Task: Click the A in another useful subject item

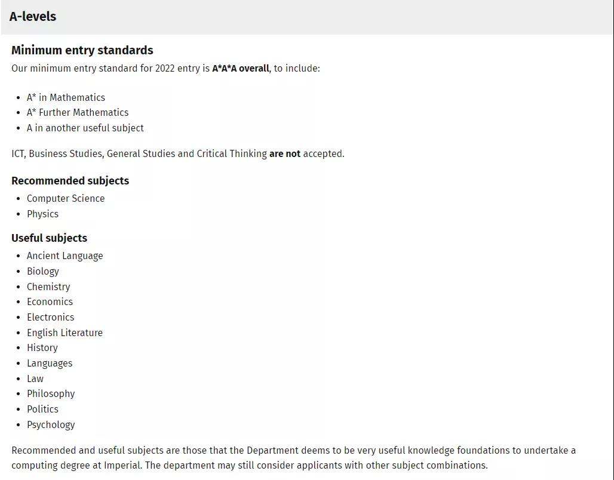Action: 85,128
